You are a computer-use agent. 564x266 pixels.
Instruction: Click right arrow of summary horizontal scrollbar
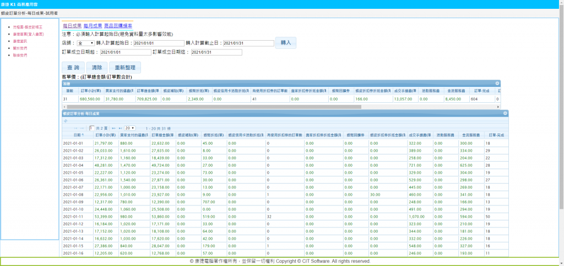(x=498, y=106)
